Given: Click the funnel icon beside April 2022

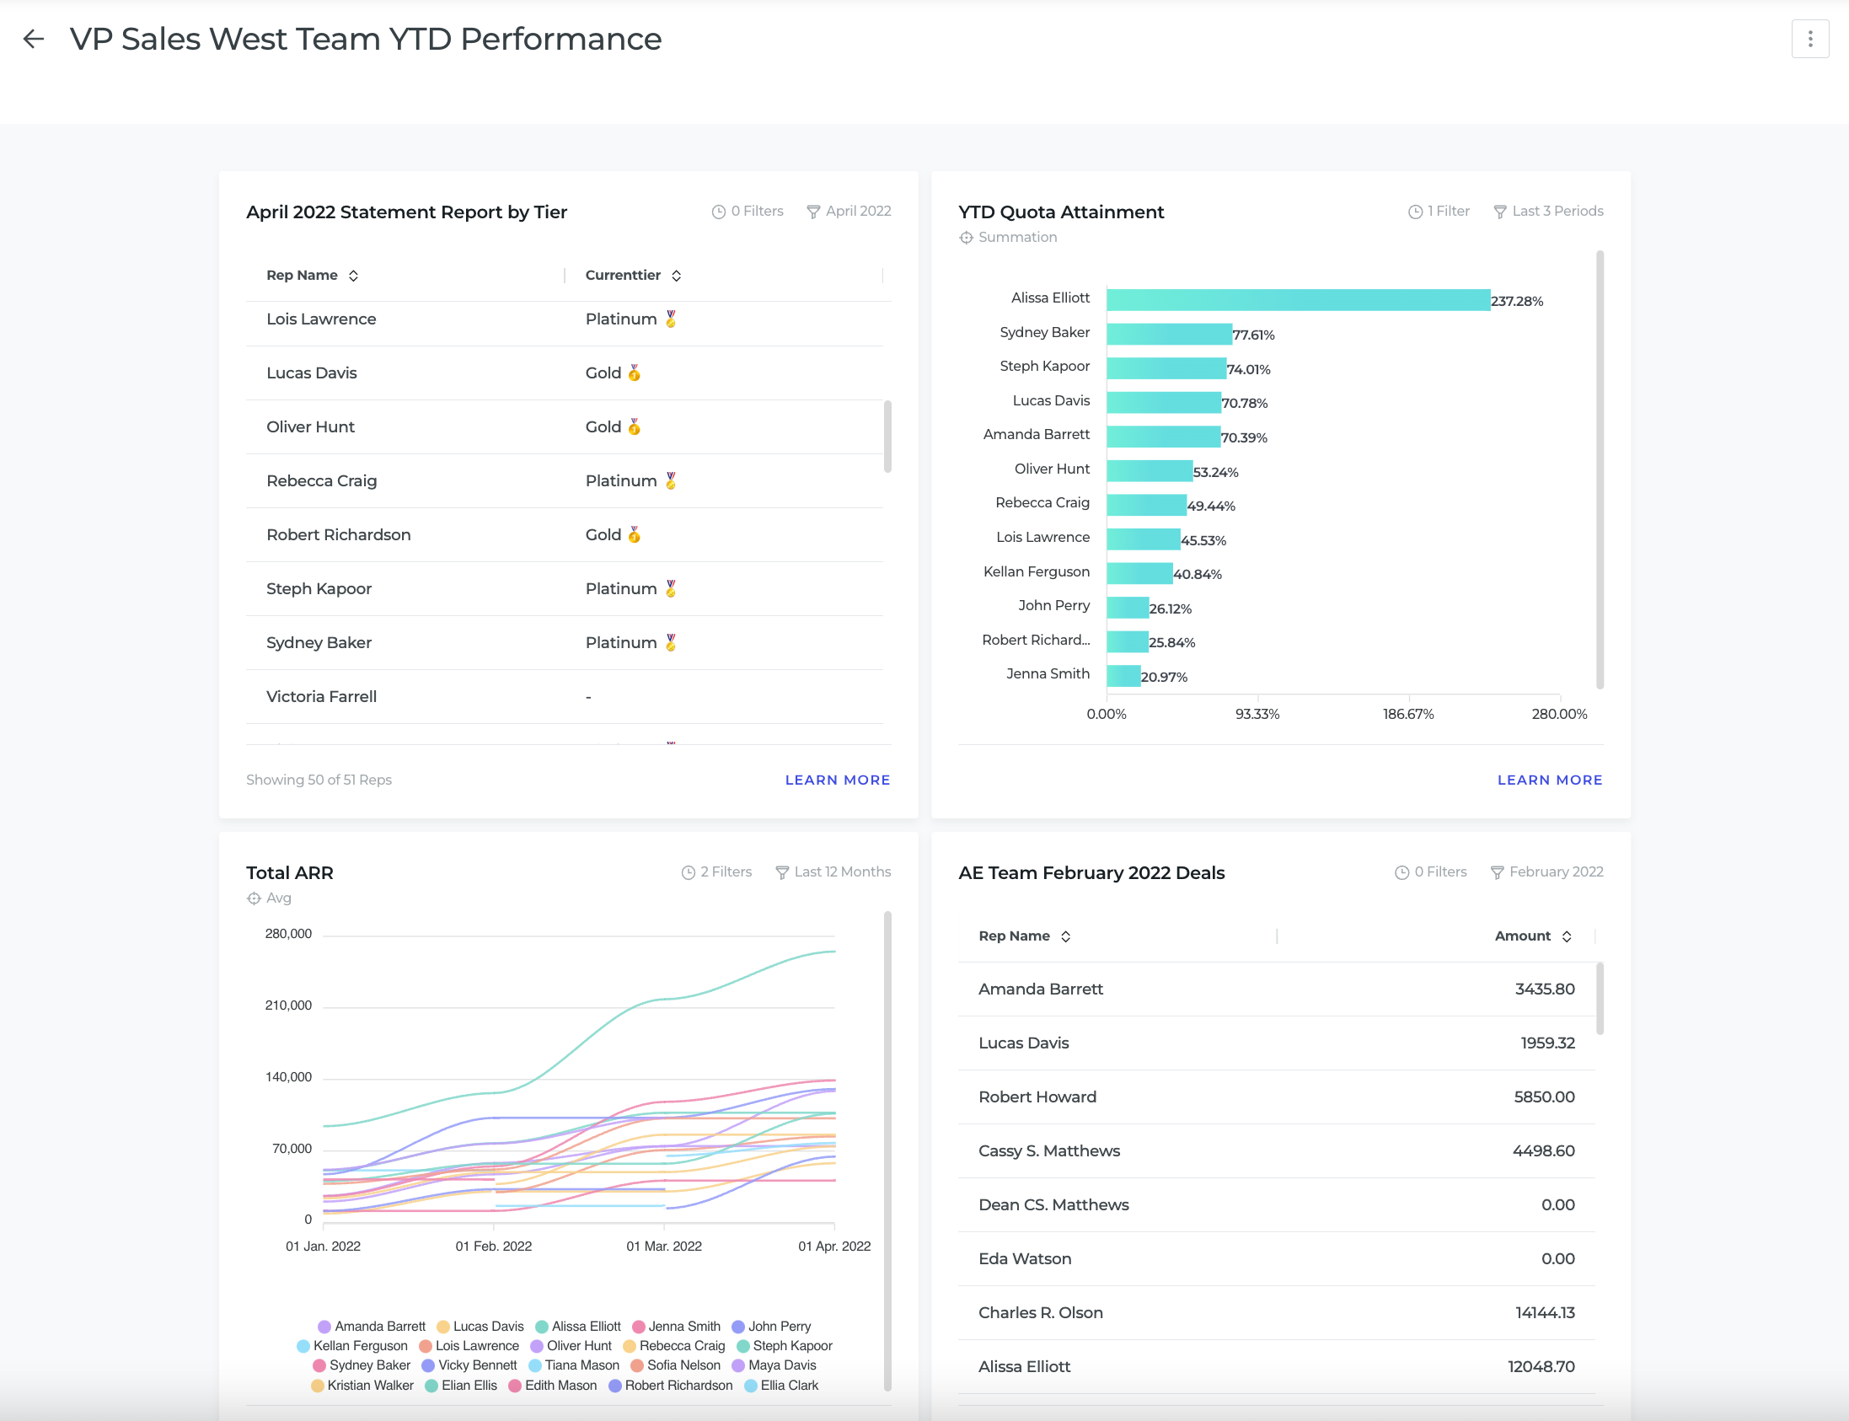Looking at the screenshot, I should [813, 212].
